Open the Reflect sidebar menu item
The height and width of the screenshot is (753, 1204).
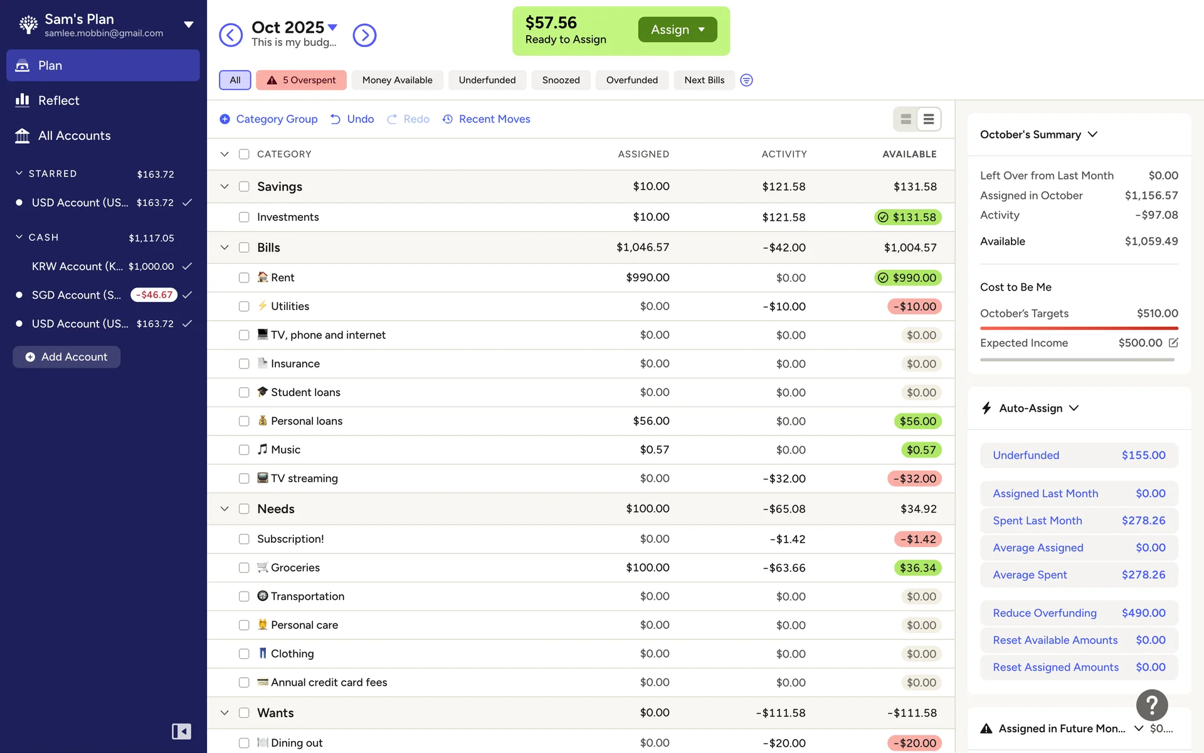[x=58, y=100]
